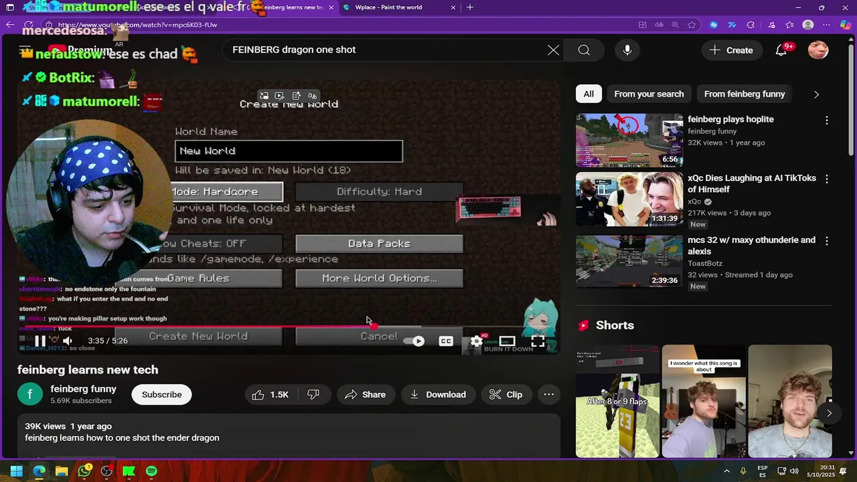Screen dimensions: 857x482
Task: Click the YouTube search magnifier button
Action: pos(584,50)
